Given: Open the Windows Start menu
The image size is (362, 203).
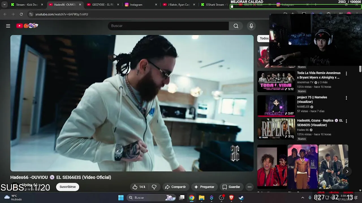Looking at the screenshot, I should pos(121,198).
